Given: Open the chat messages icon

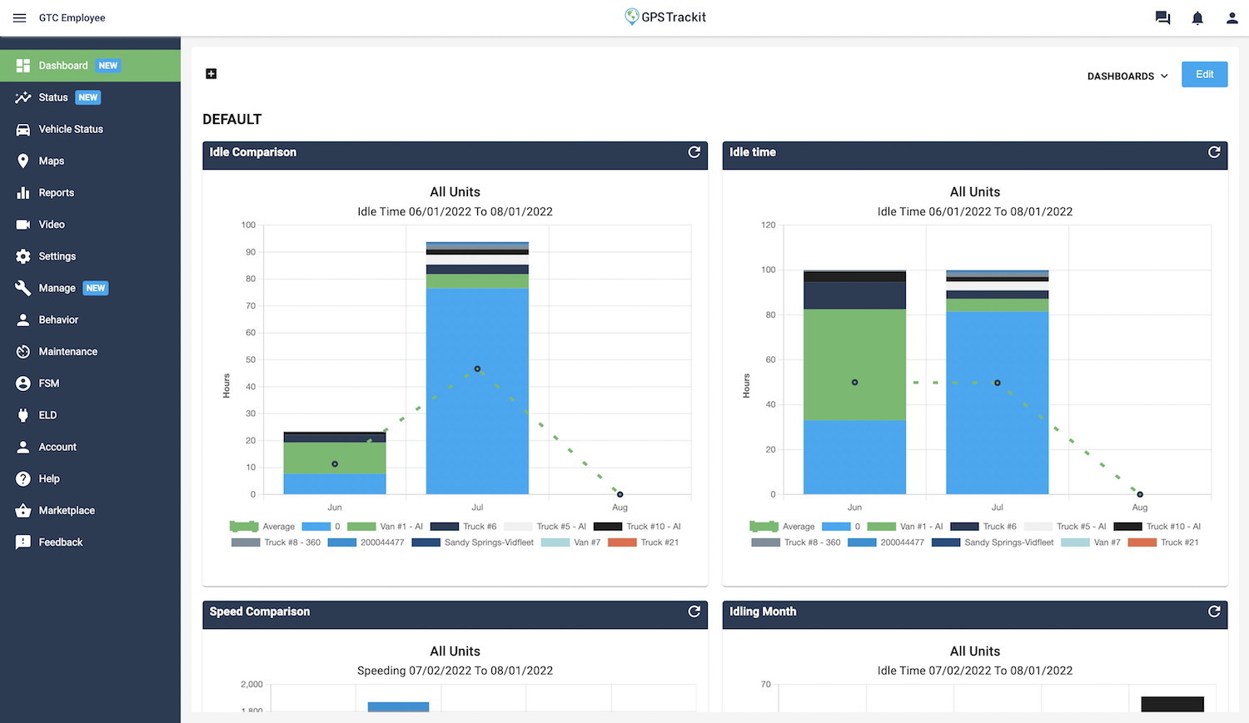Looking at the screenshot, I should 1162,17.
